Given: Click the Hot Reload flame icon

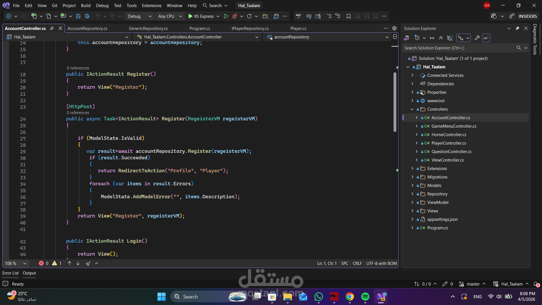Looking at the screenshot, I should (235, 16).
